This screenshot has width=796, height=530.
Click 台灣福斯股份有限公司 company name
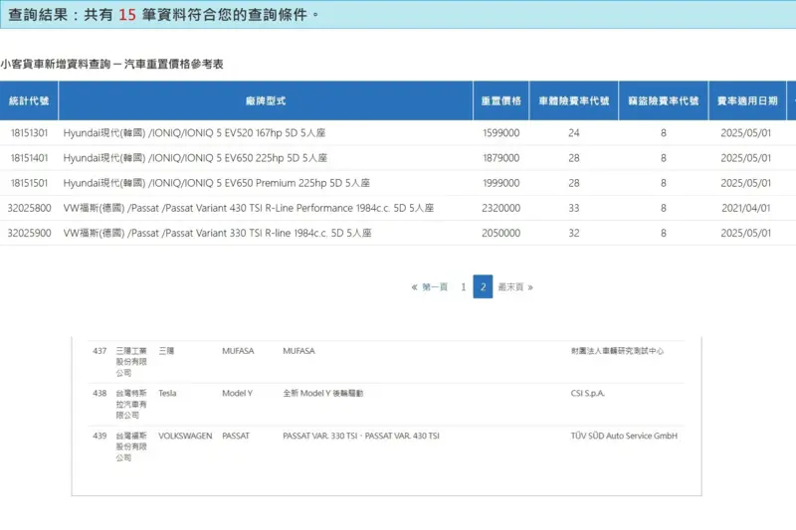(131, 446)
